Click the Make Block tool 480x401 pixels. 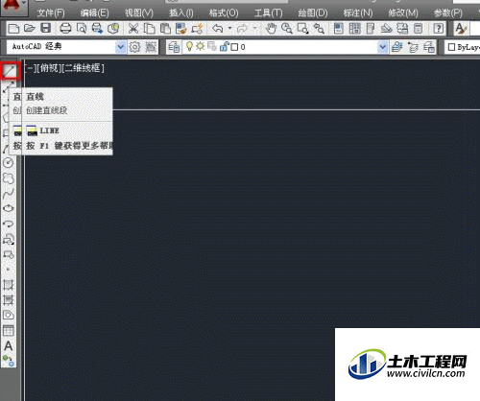[9, 254]
